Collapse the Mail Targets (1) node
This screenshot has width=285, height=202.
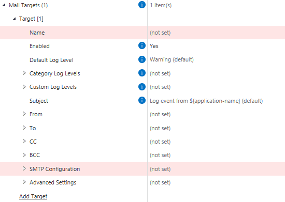4,5
